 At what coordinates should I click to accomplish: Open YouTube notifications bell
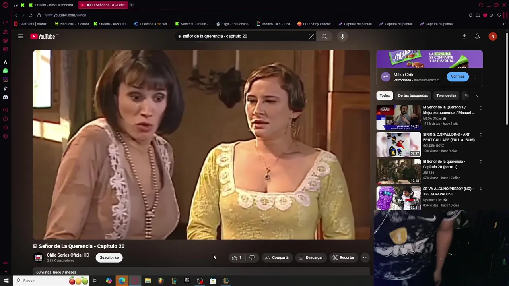[x=478, y=36]
